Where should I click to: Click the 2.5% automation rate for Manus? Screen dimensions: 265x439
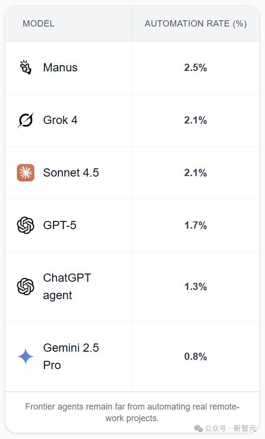coord(195,68)
